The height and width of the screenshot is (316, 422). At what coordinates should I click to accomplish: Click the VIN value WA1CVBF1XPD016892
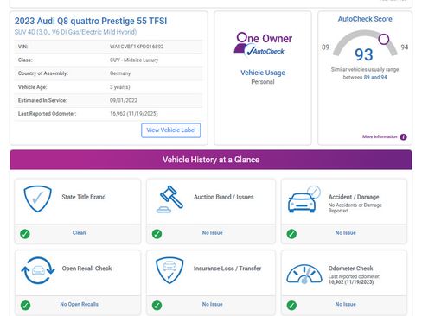click(137, 47)
